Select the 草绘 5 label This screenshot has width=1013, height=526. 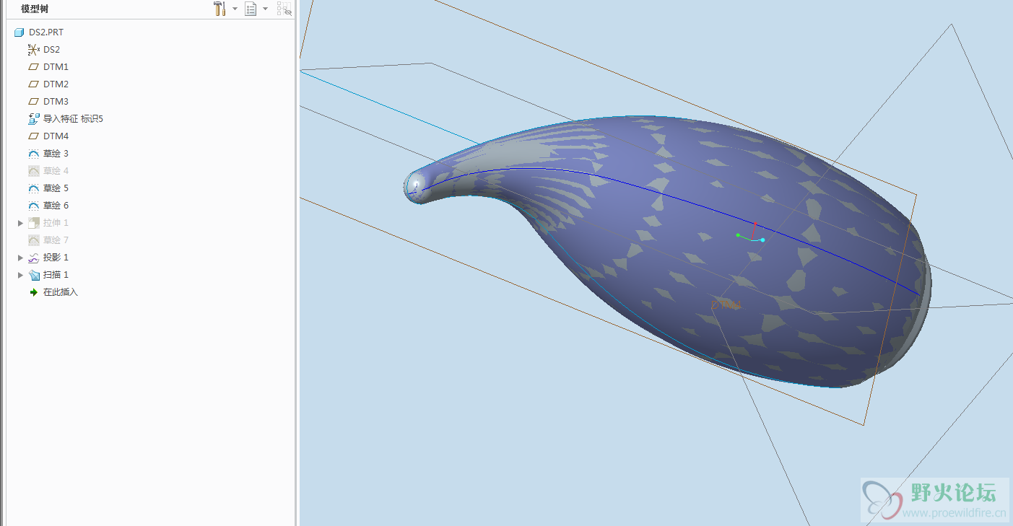coord(56,188)
